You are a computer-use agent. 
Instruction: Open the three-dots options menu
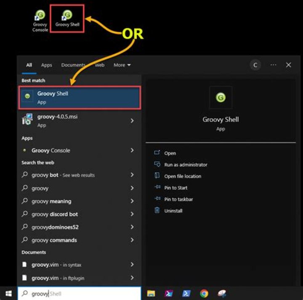(x=273, y=65)
